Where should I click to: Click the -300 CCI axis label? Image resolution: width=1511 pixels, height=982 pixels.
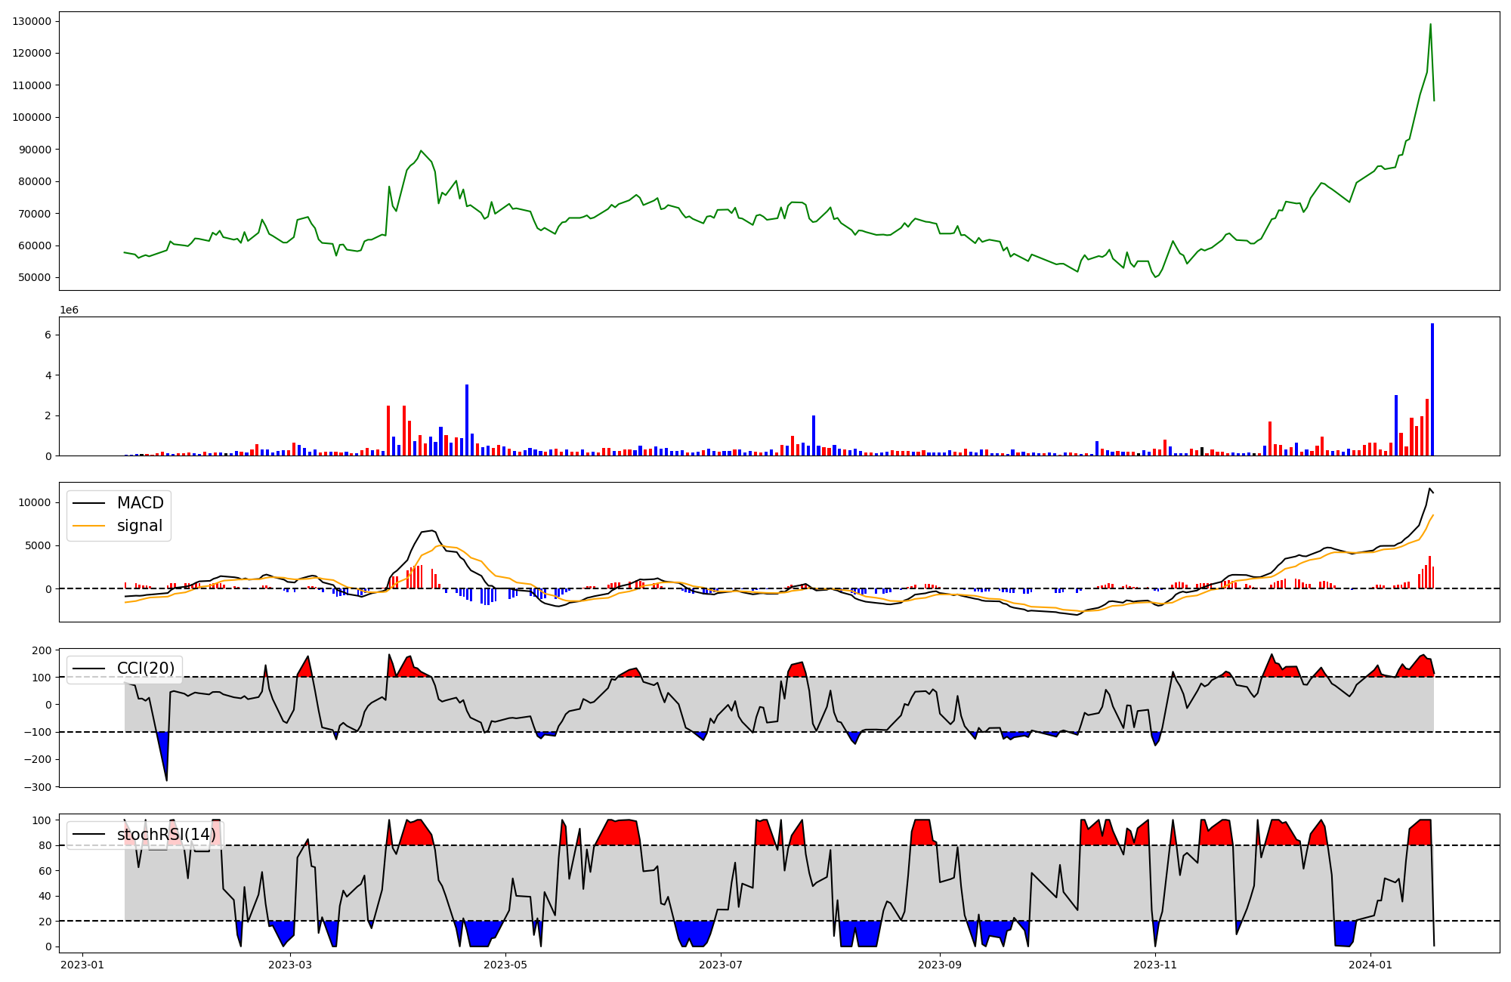click(x=37, y=787)
